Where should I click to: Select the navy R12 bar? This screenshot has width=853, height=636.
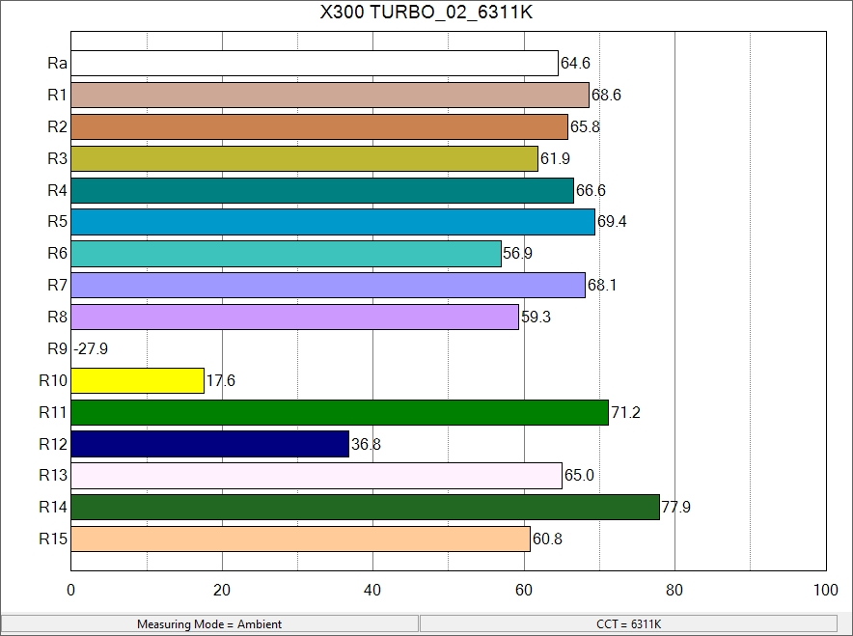coord(209,444)
